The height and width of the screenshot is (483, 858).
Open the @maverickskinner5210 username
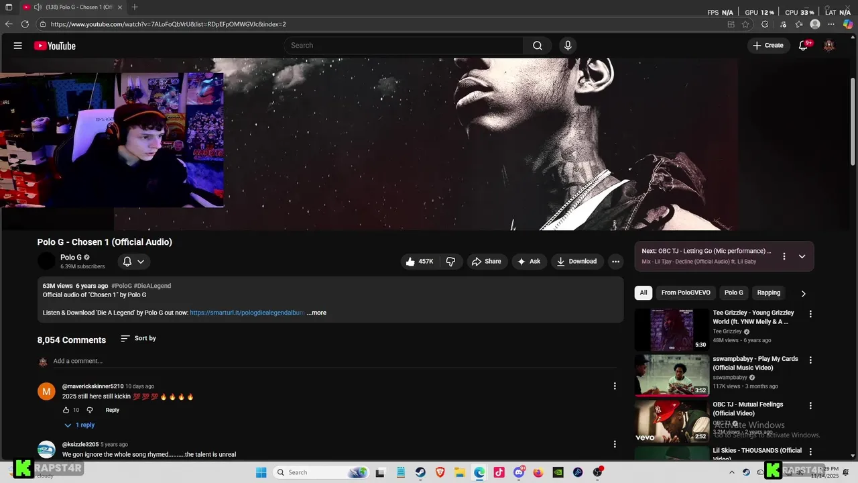click(x=93, y=386)
